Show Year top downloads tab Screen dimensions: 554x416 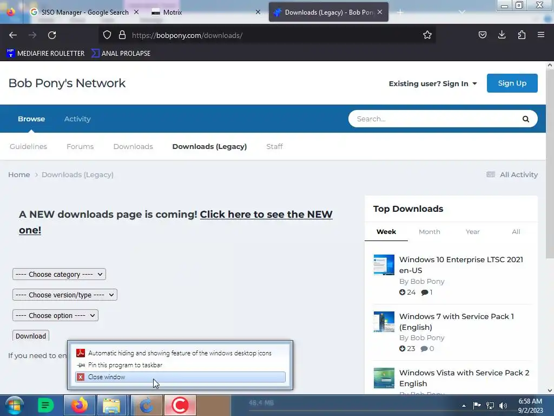(x=473, y=232)
